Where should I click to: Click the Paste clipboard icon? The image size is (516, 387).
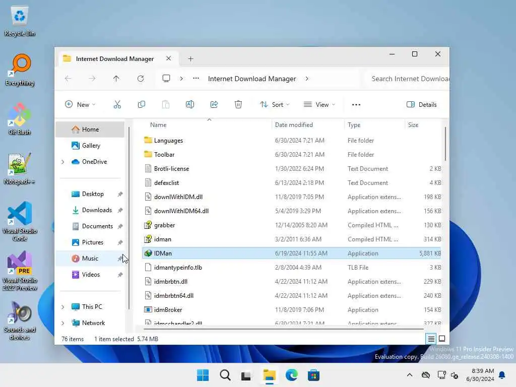165,105
